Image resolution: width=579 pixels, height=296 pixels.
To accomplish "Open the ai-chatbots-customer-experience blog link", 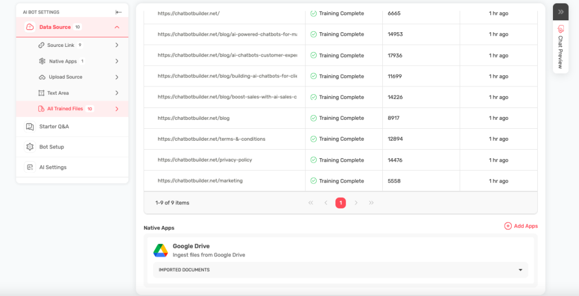I will (x=227, y=55).
